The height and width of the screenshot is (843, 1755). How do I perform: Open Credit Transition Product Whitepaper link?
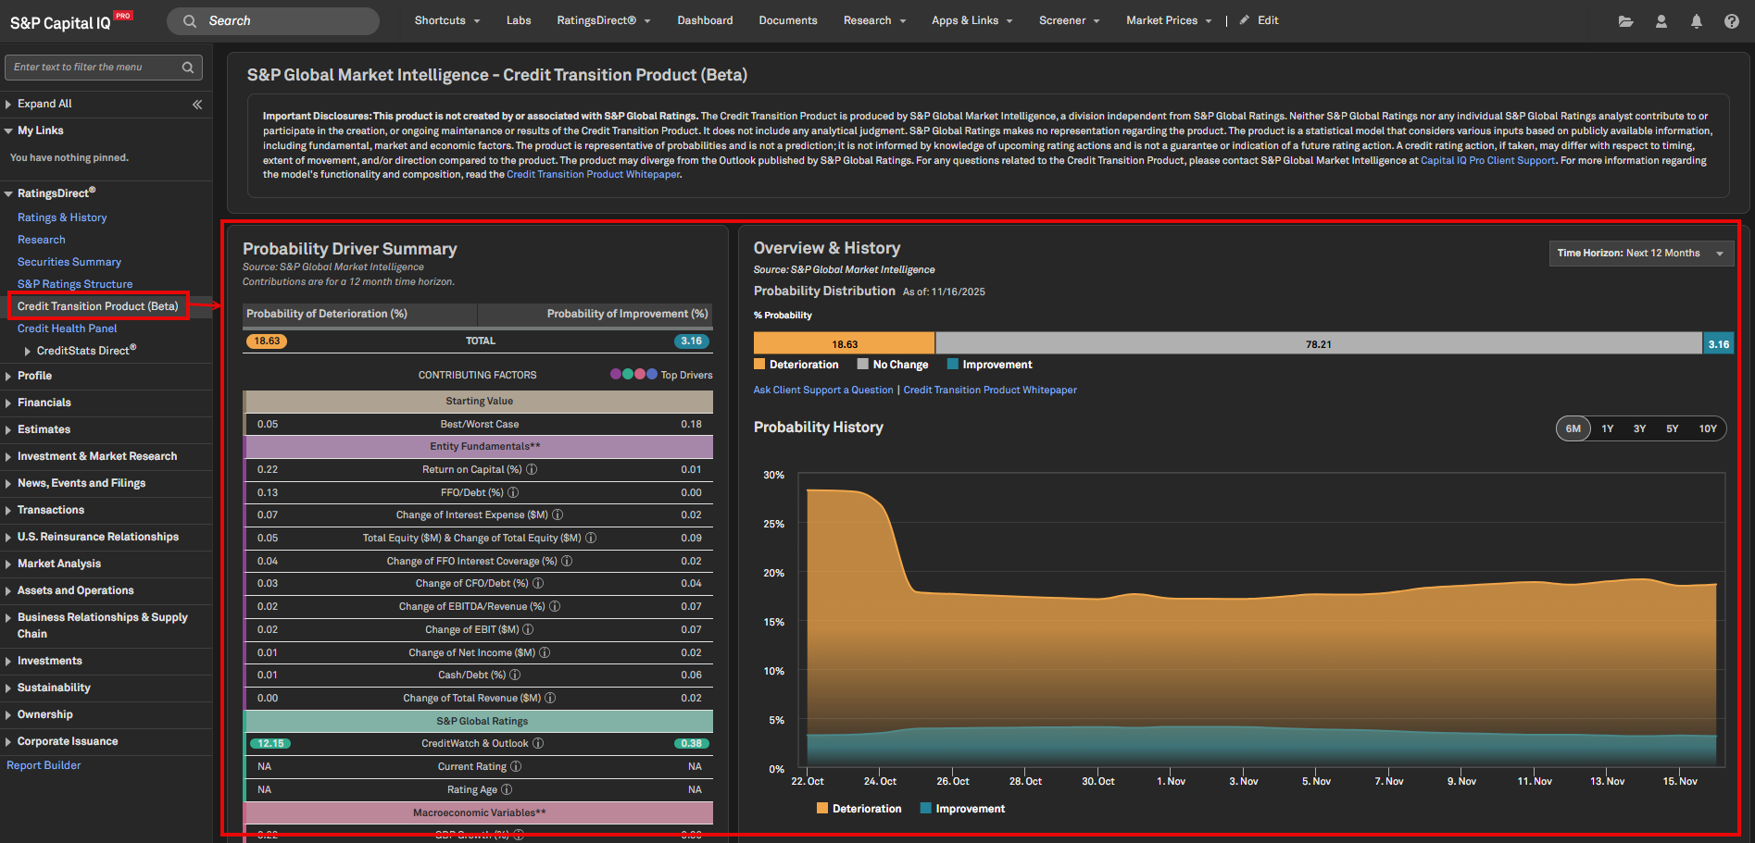[x=989, y=391]
